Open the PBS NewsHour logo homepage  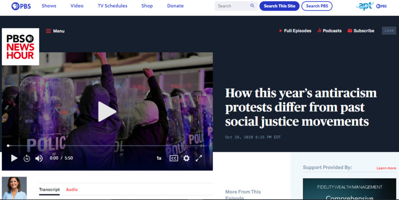point(20,47)
